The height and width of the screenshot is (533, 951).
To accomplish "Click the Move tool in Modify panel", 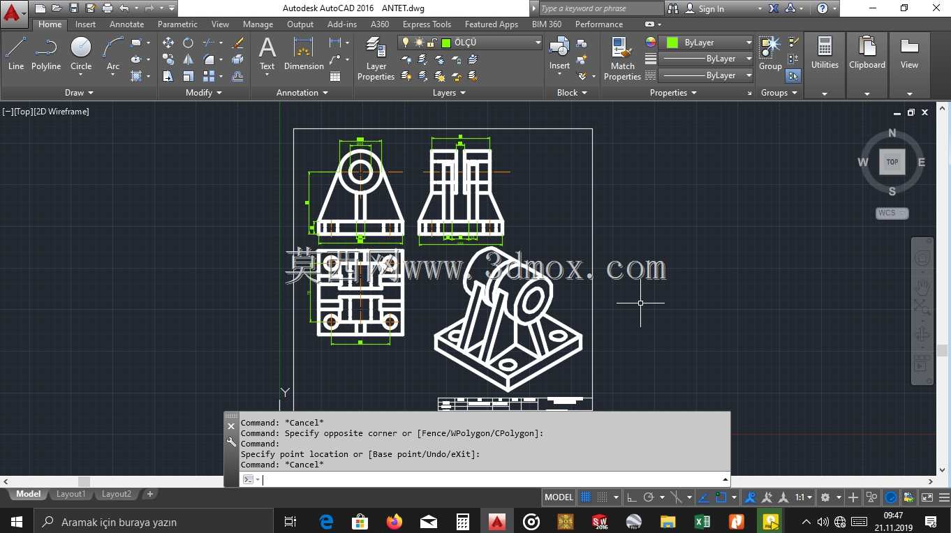I will tap(168, 43).
